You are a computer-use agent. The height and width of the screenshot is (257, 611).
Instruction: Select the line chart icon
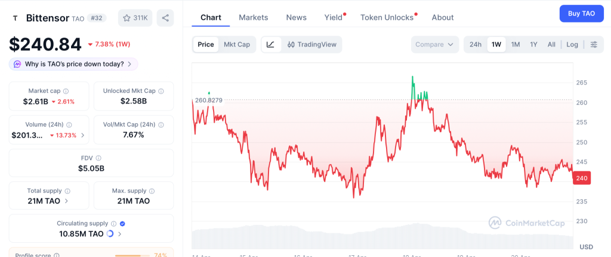[x=270, y=44]
